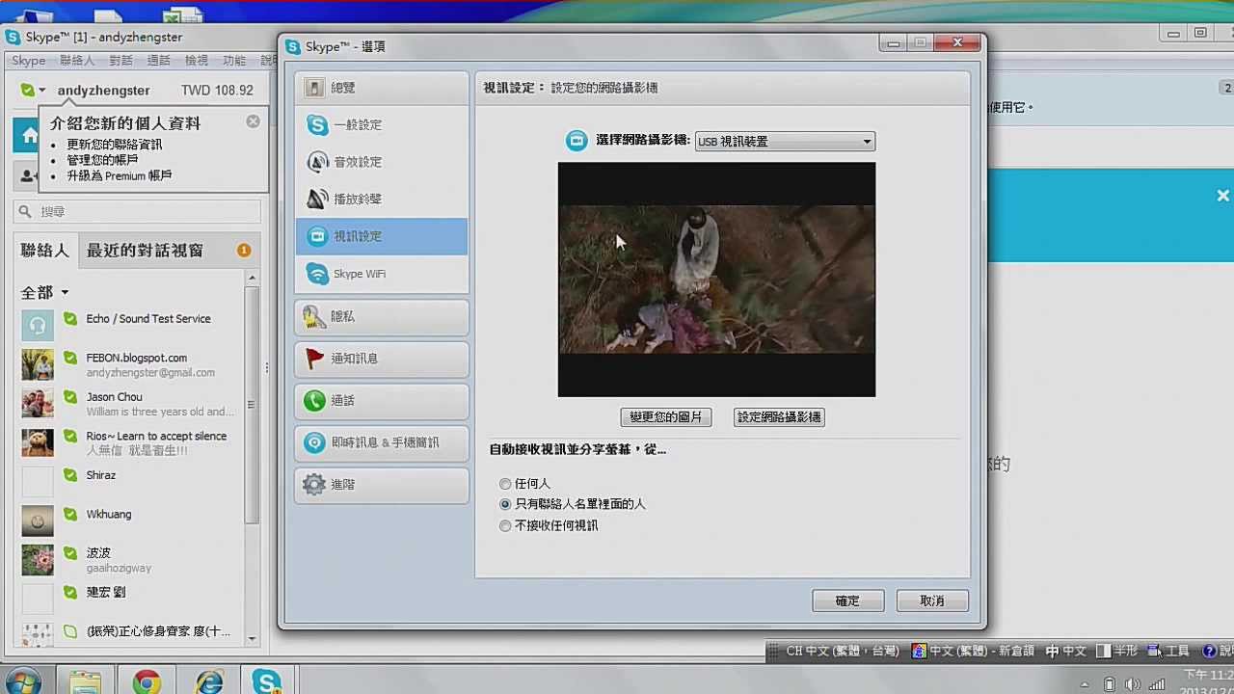Open the 工具 language bar tools
1234x694 pixels.
(x=1168, y=652)
